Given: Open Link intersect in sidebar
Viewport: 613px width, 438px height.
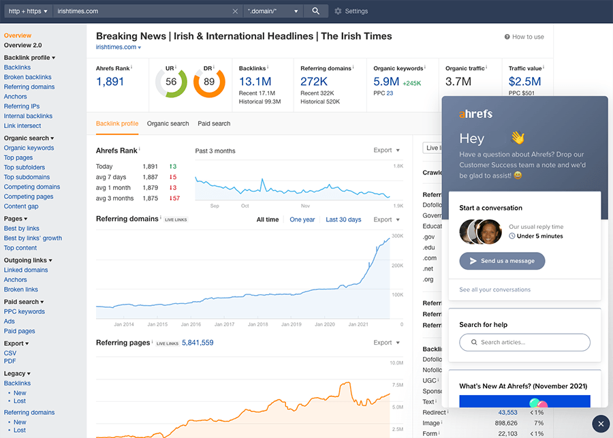Looking at the screenshot, I should pos(22,126).
